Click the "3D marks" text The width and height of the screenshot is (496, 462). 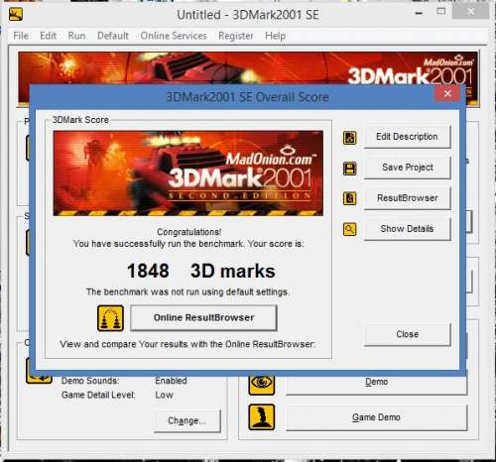click(233, 271)
